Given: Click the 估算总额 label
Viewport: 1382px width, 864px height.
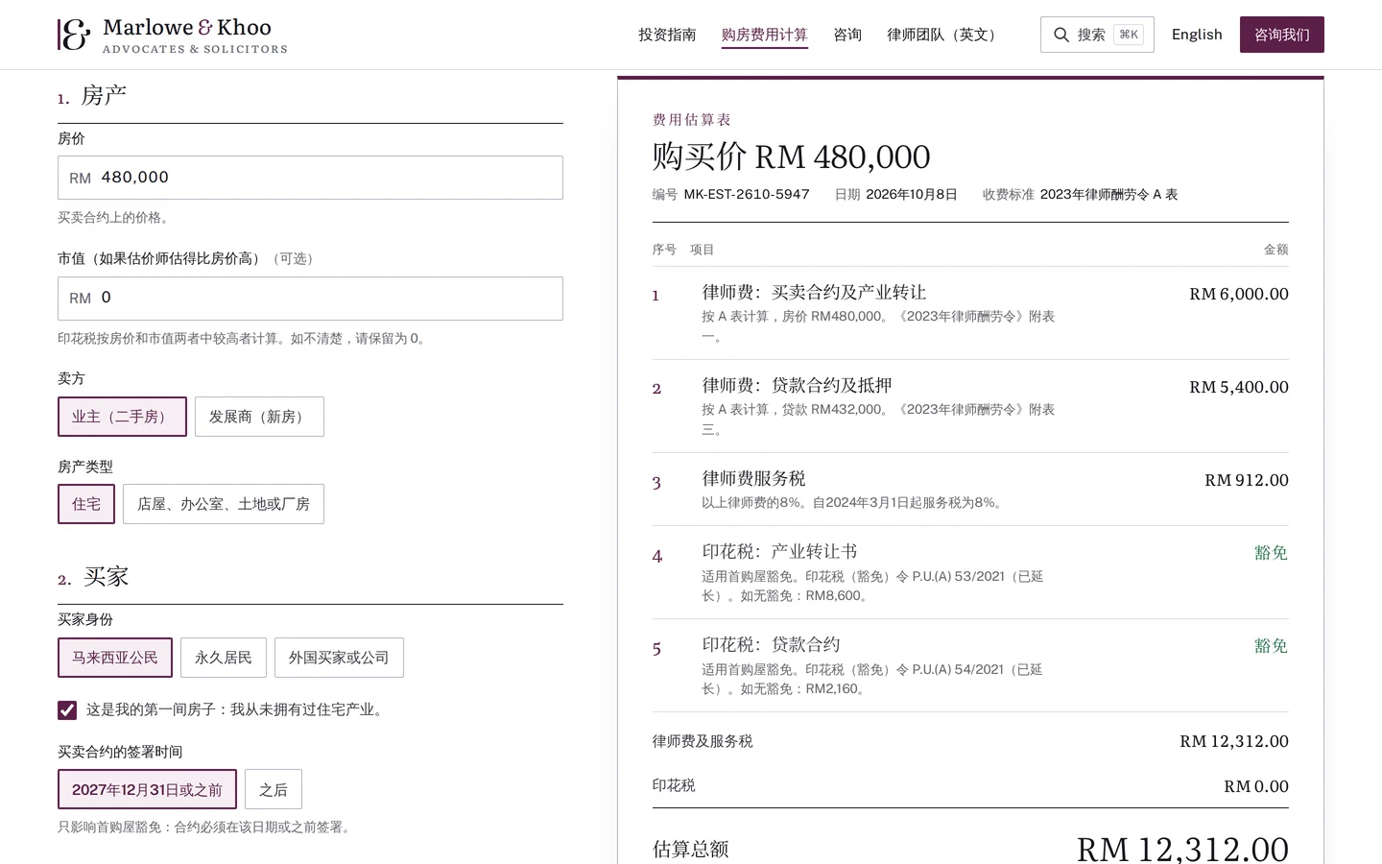Looking at the screenshot, I should point(691,850).
